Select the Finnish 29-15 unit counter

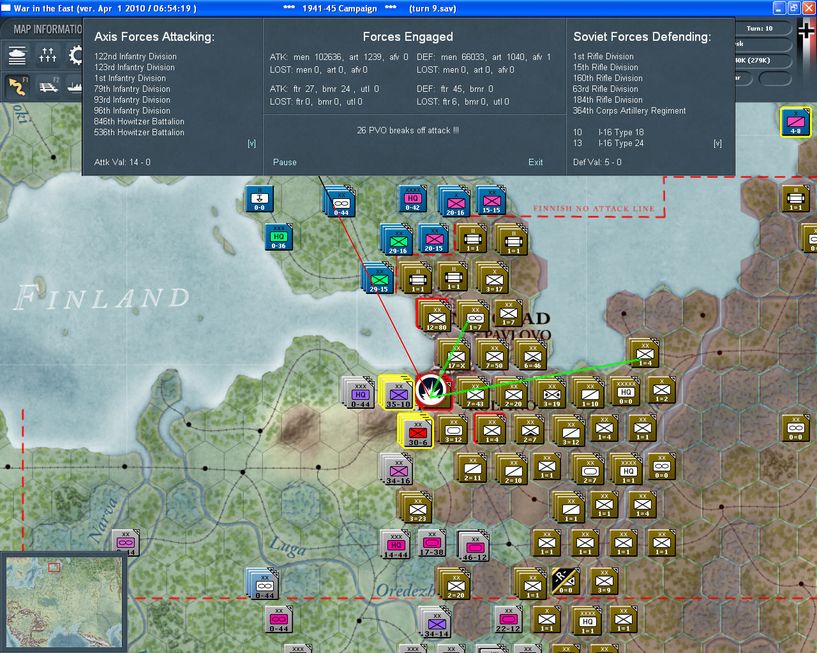[379, 279]
